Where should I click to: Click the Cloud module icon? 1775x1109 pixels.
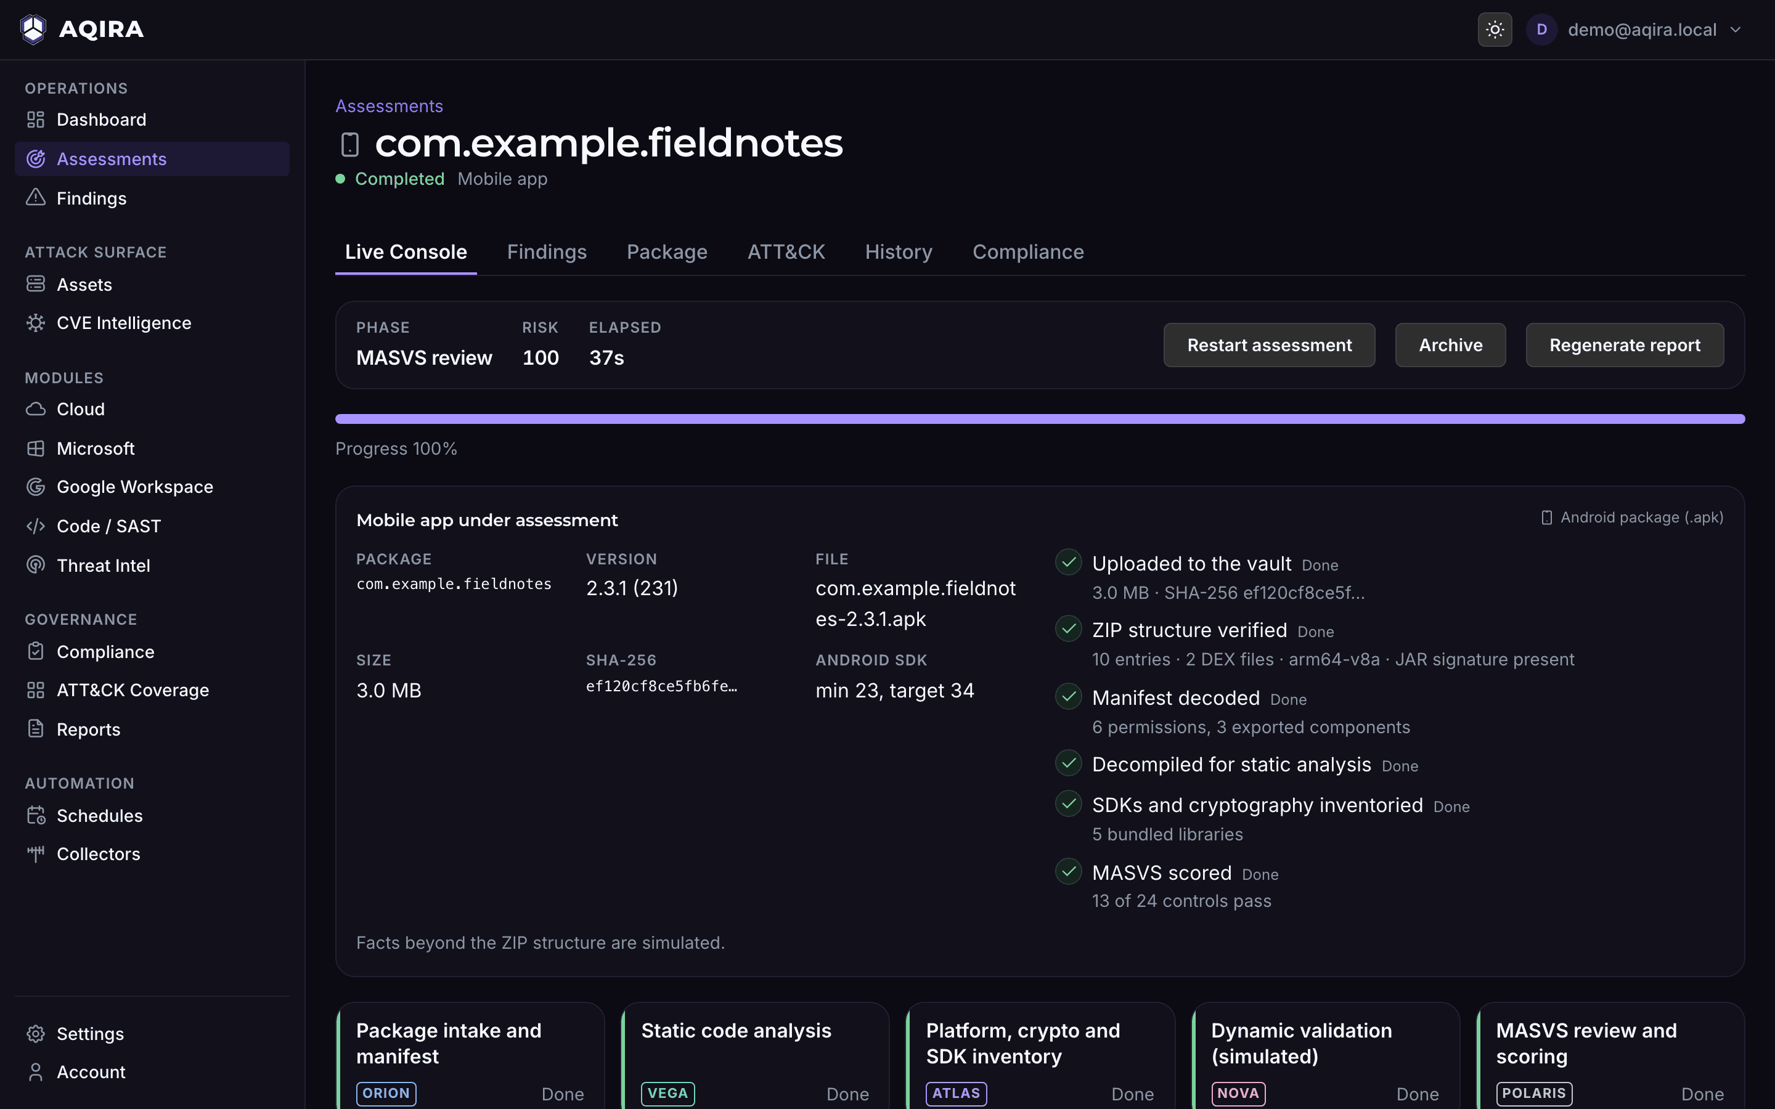pos(35,408)
